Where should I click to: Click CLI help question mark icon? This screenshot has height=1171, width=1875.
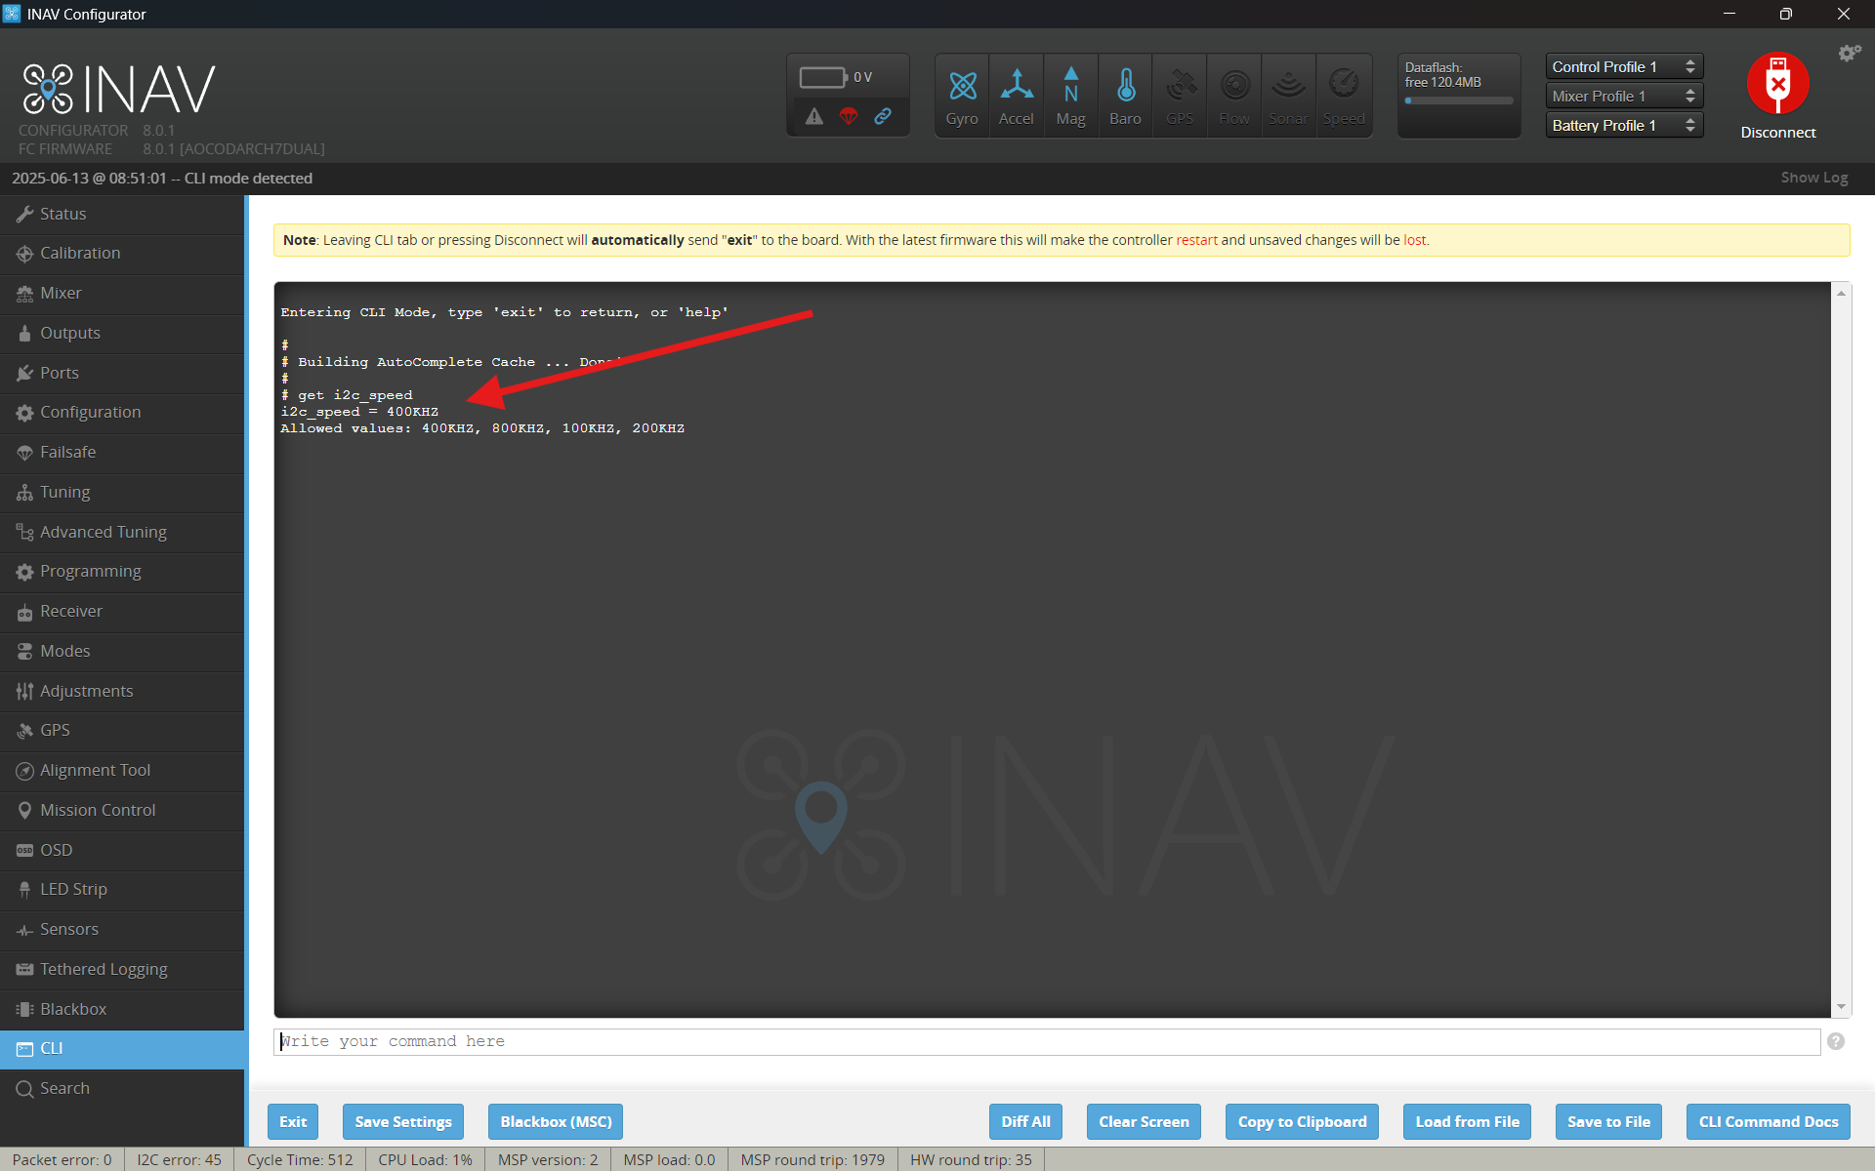click(x=1836, y=1041)
